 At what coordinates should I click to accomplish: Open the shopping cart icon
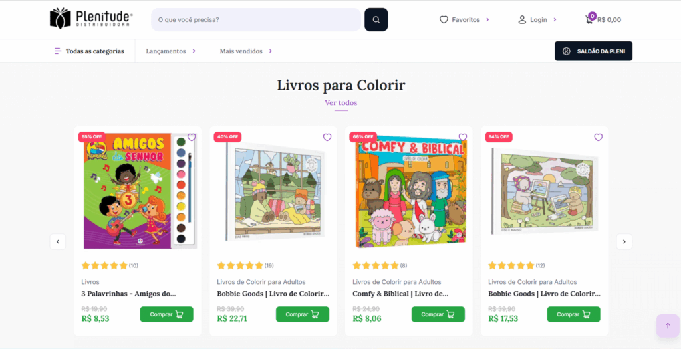pos(589,19)
